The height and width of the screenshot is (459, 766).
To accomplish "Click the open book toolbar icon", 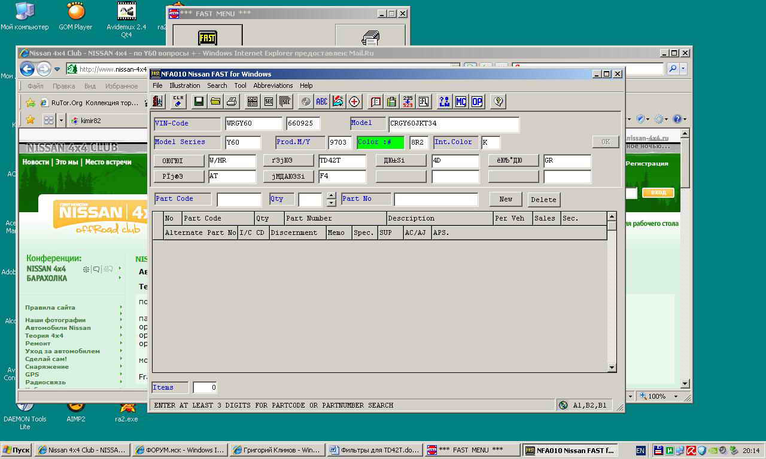I will (376, 102).
